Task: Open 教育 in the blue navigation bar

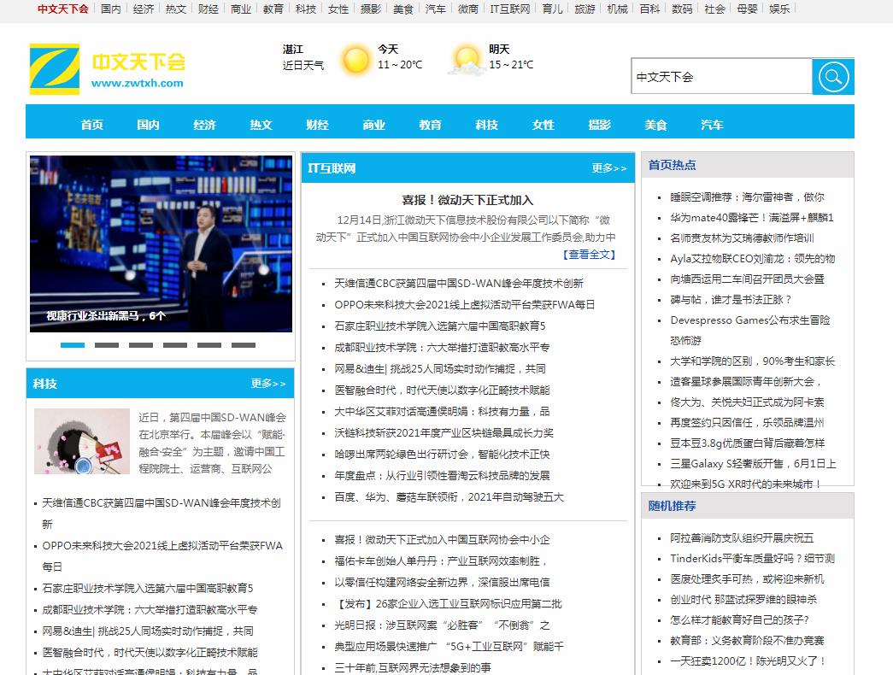Action: pos(430,125)
